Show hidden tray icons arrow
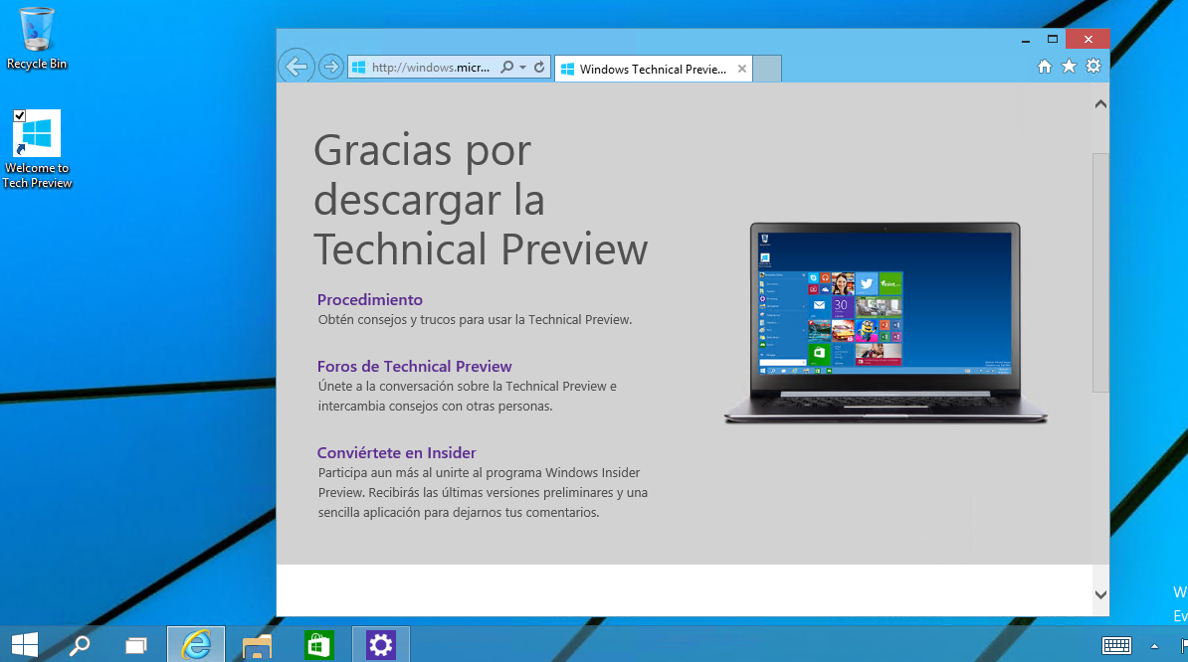 1154,646
